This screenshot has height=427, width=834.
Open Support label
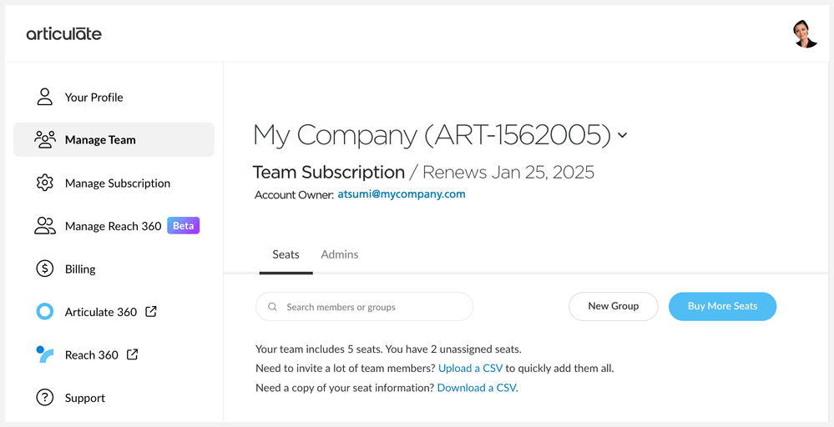85,399
